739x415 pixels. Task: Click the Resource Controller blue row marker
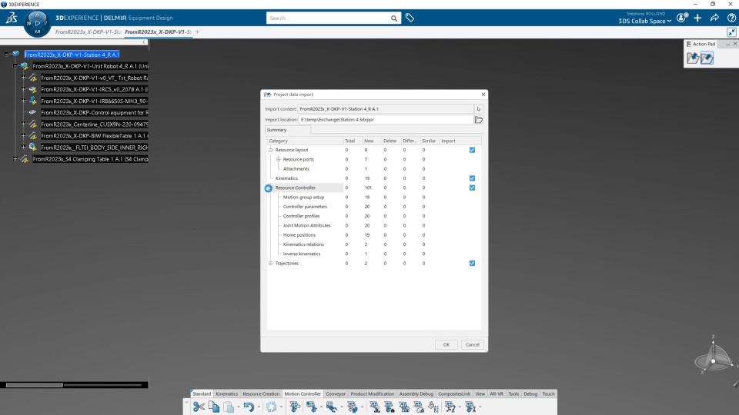268,188
